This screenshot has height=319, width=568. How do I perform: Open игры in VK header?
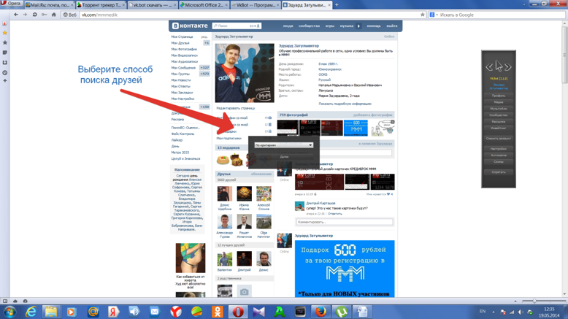click(330, 26)
